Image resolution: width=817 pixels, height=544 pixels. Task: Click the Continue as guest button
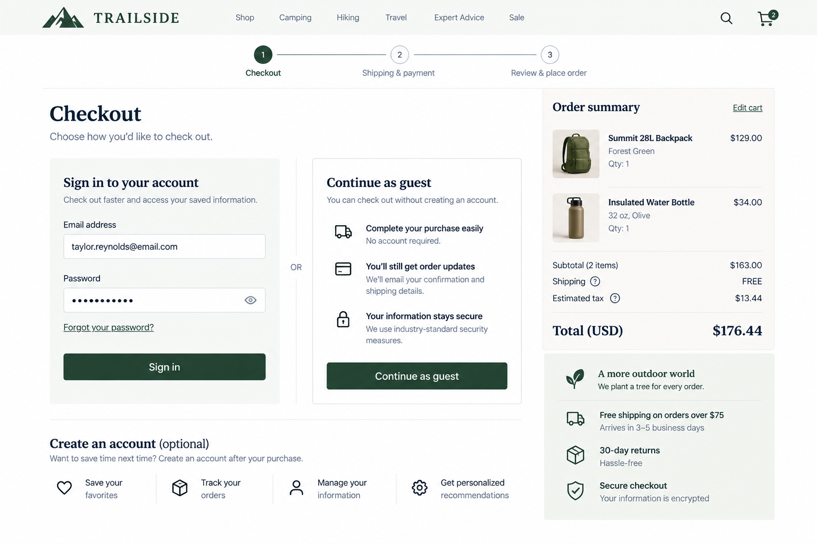(417, 376)
